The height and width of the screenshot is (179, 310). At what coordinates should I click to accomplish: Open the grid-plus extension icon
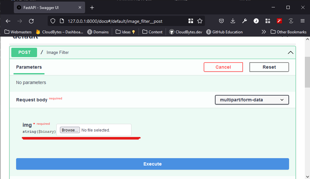click(268, 21)
